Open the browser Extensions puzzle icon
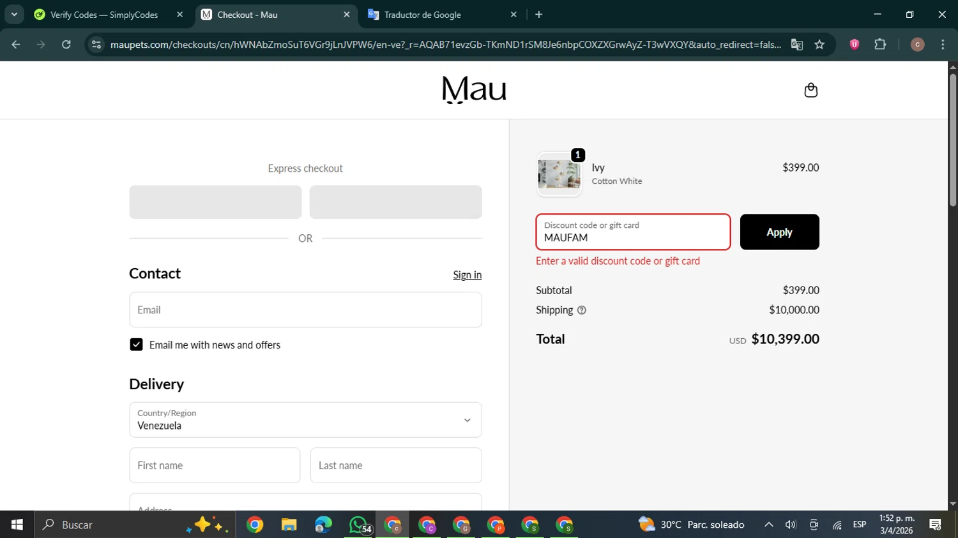This screenshot has height=538, width=958. (880, 45)
